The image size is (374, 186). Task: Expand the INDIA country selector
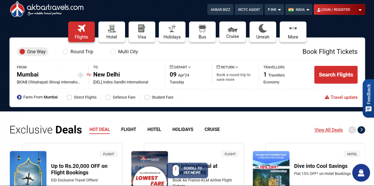tap(298, 9)
